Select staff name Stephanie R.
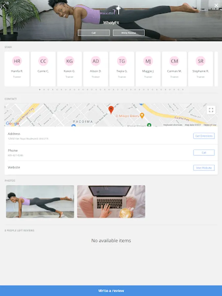 tap(201, 71)
